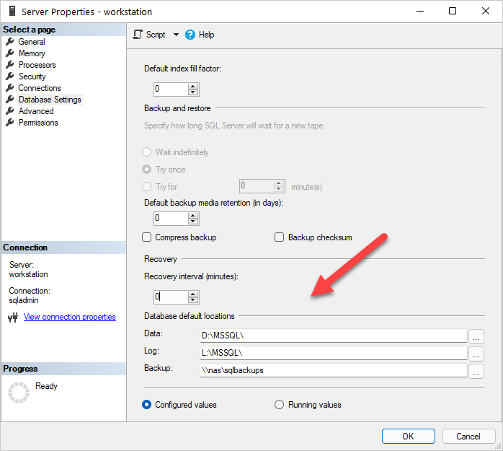The height and width of the screenshot is (451, 503).
Task: Click the blue Help question icon
Action: tap(190, 35)
